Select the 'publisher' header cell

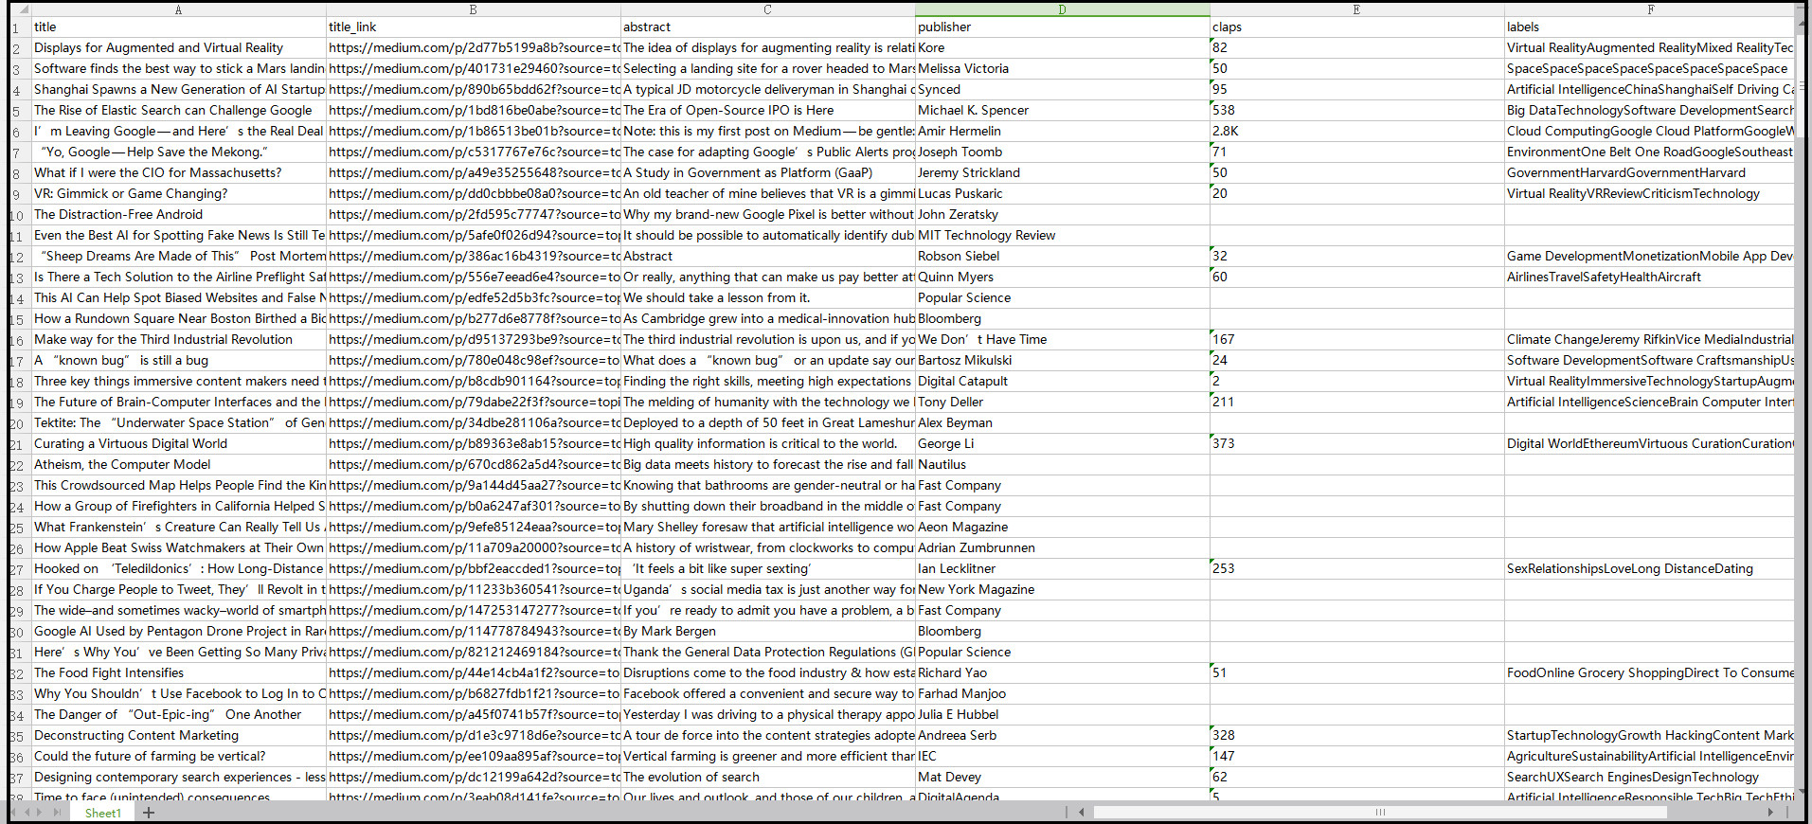pos(1062,27)
